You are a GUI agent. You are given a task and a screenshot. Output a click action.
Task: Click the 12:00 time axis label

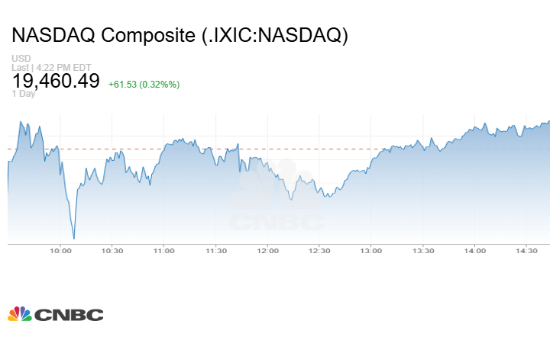[x=267, y=251]
